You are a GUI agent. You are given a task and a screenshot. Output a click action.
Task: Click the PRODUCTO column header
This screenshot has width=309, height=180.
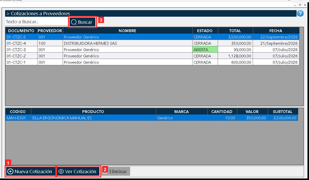[x=93, y=111]
